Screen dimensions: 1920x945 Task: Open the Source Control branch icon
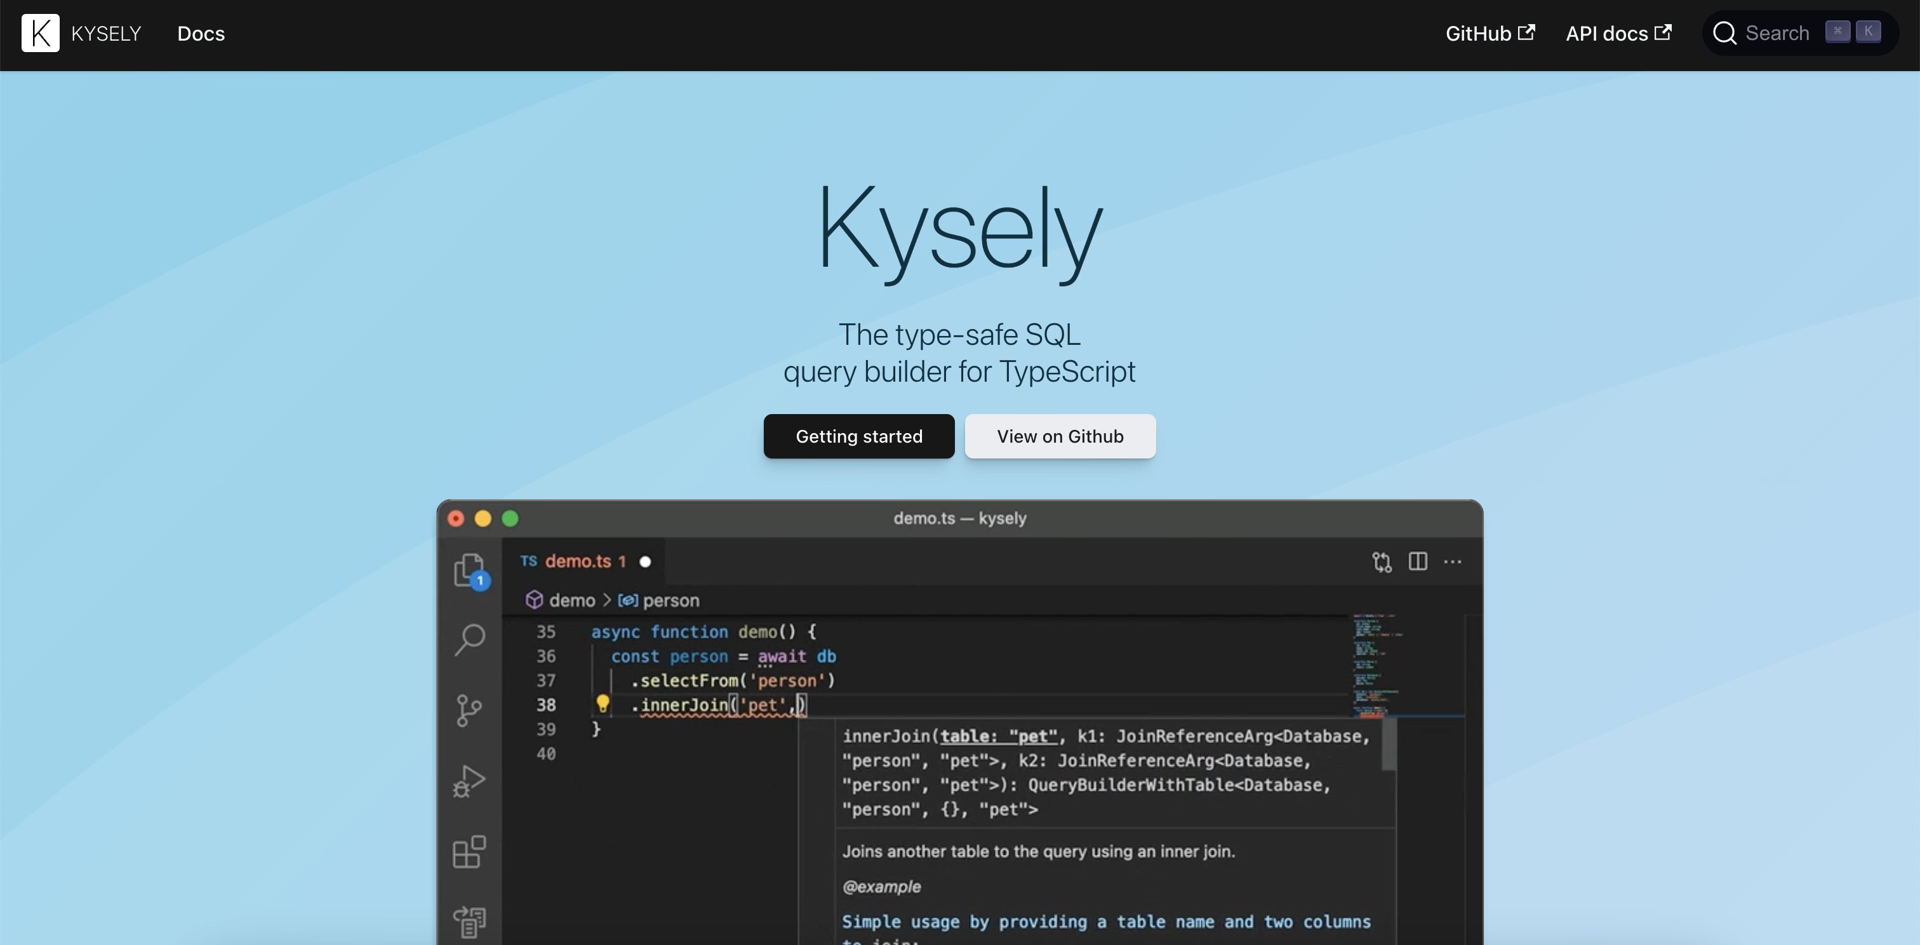[469, 710]
